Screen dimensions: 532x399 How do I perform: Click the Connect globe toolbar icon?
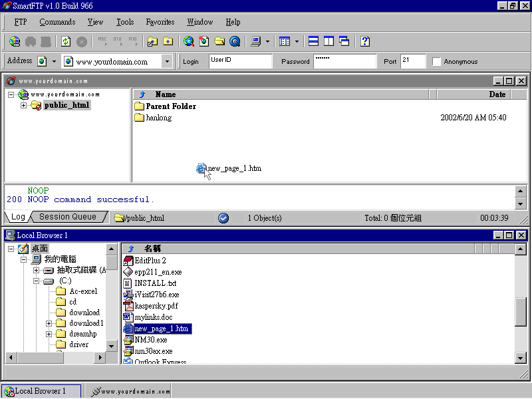(15, 41)
